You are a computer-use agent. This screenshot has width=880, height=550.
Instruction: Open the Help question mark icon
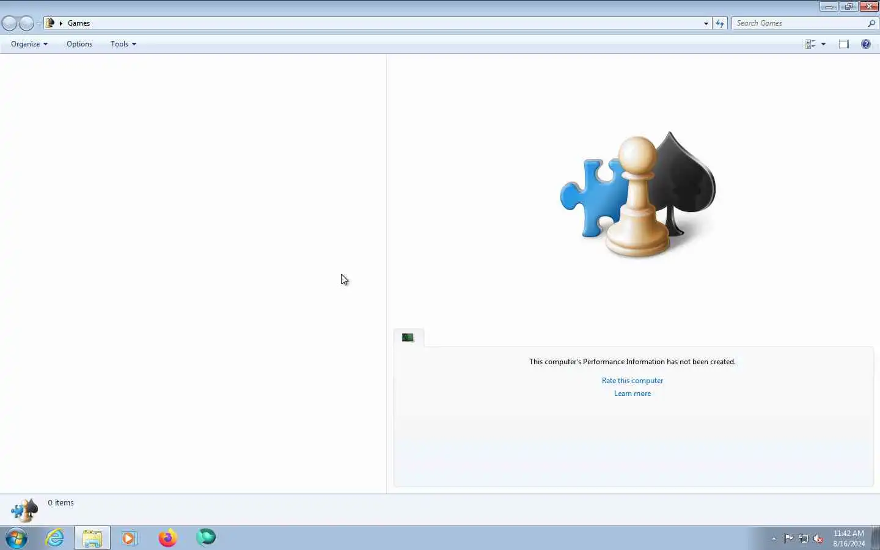866,44
